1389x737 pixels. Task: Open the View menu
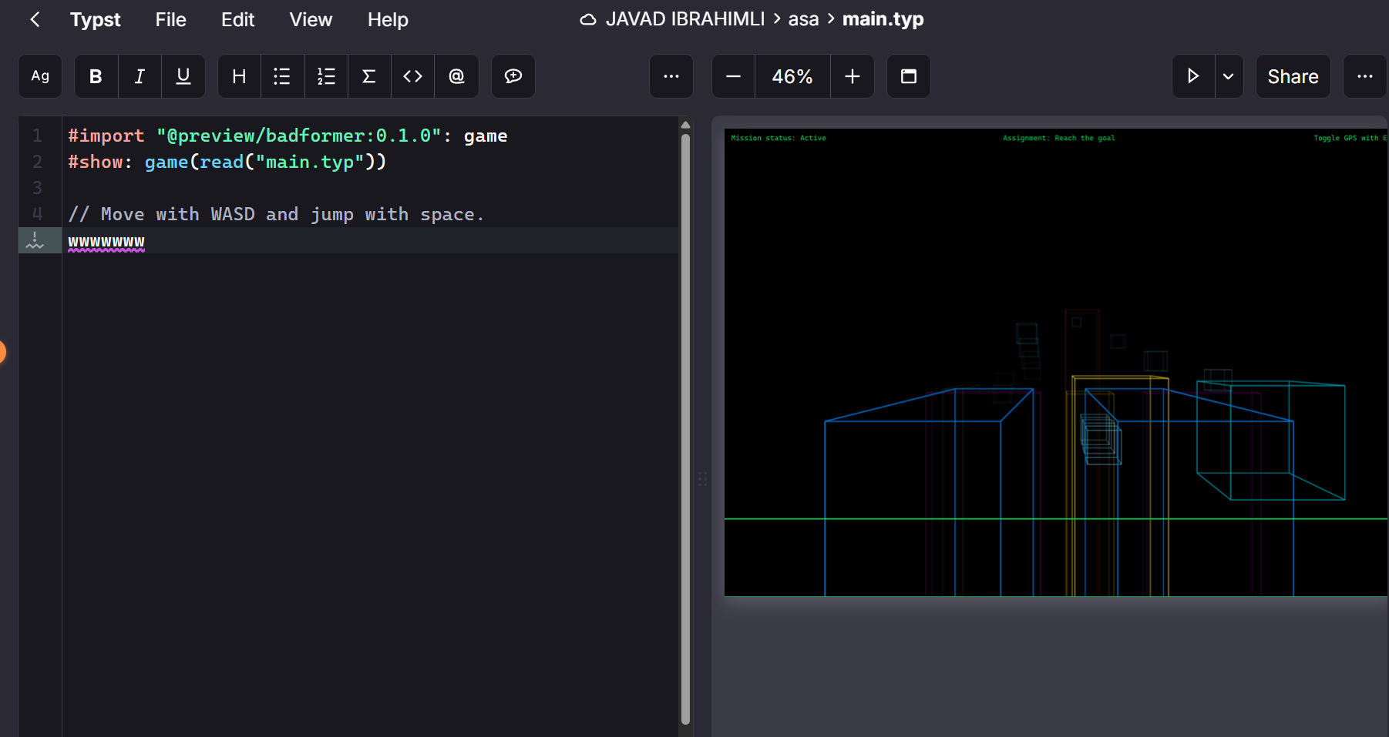click(x=311, y=20)
